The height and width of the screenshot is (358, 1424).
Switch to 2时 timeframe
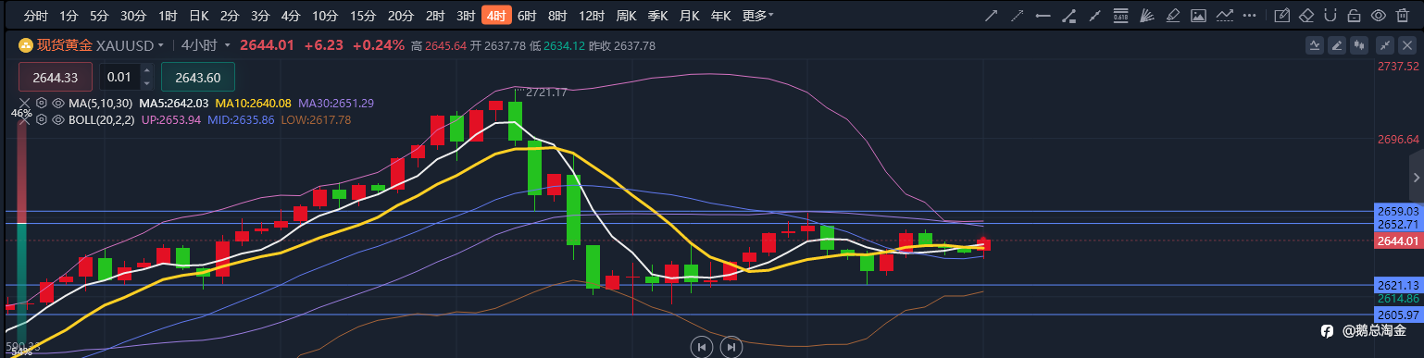(x=435, y=16)
